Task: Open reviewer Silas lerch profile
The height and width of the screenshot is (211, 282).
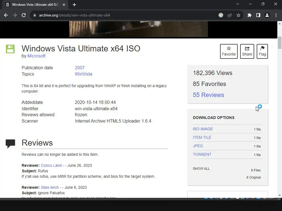Action: 50,187
